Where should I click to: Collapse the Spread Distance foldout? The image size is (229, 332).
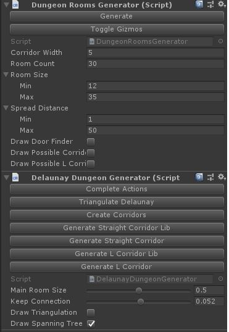click(x=6, y=108)
